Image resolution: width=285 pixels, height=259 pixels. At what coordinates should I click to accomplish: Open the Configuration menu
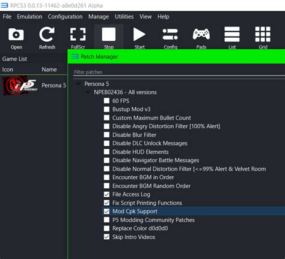tap(65, 17)
